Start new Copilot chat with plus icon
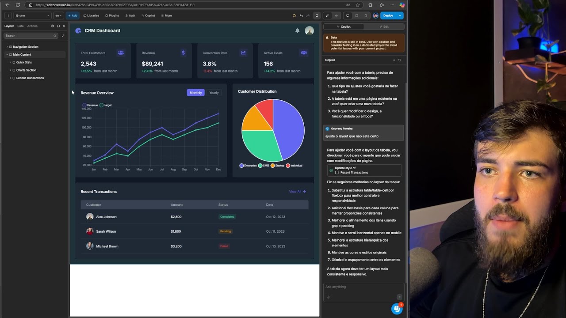This screenshot has height=318, width=566. click(x=394, y=60)
